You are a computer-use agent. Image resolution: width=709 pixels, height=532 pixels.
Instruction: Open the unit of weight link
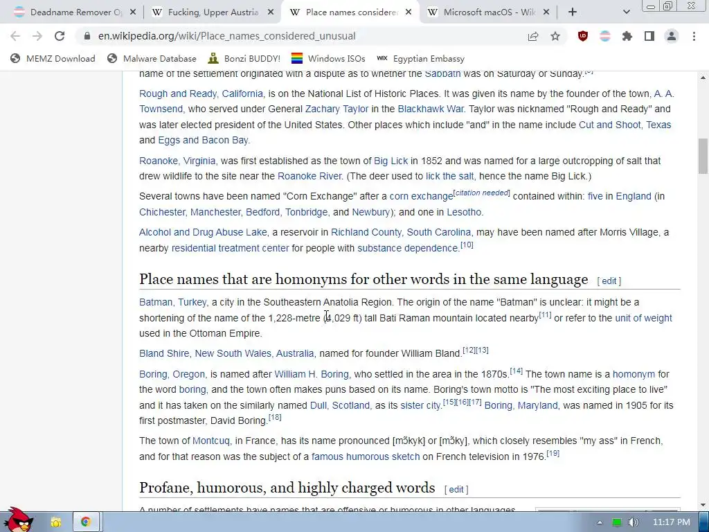(x=643, y=319)
